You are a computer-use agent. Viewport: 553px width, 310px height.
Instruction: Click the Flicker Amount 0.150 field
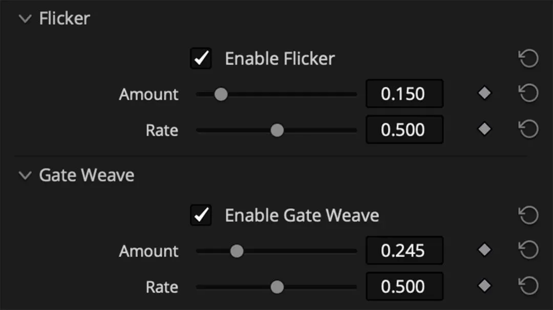pos(404,94)
